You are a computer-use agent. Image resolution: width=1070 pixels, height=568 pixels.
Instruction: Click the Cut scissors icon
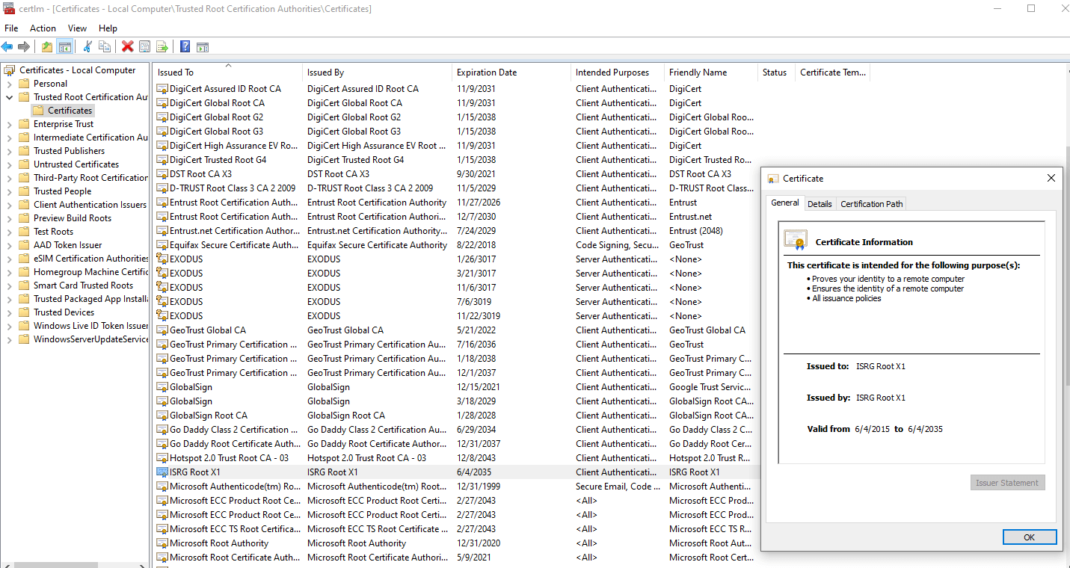(87, 46)
